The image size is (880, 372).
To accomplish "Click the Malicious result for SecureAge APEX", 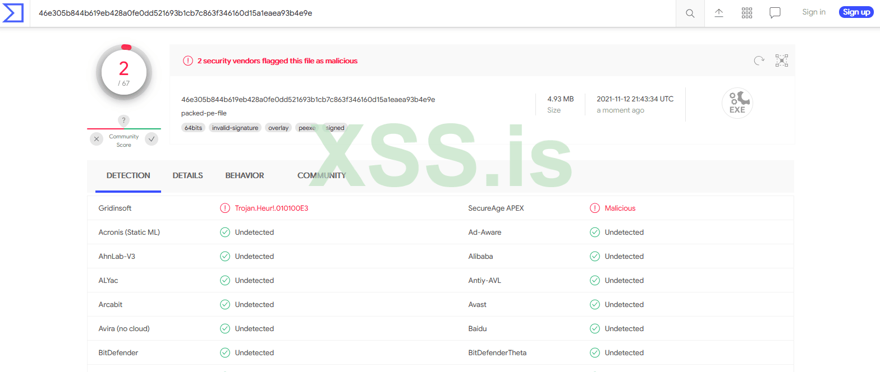I will point(620,208).
